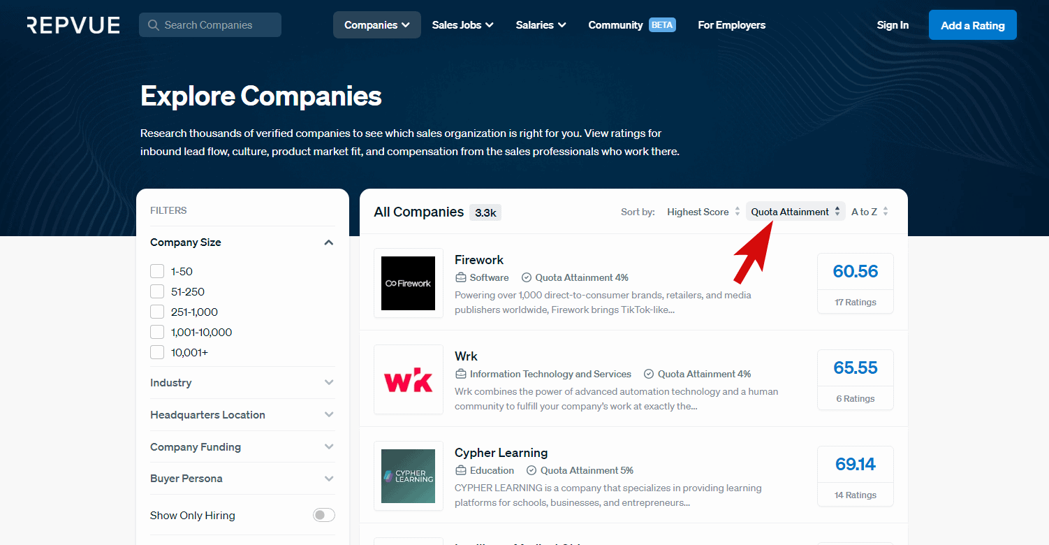Screen dimensions: 1049x545
Task: Expand the Industry filter section
Action: (329, 382)
